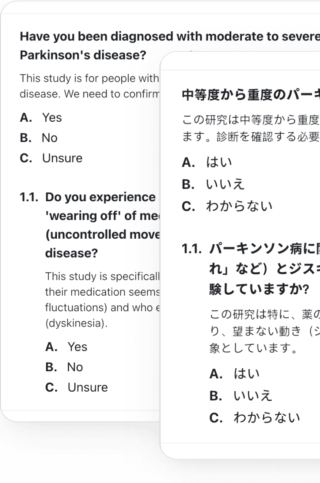
Task: Choose 'いいえ' for the first Japanese question
Action: click(226, 184)
